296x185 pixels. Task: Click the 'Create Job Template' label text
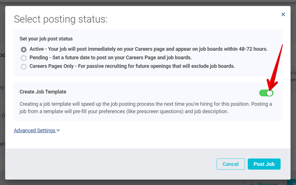43,92
